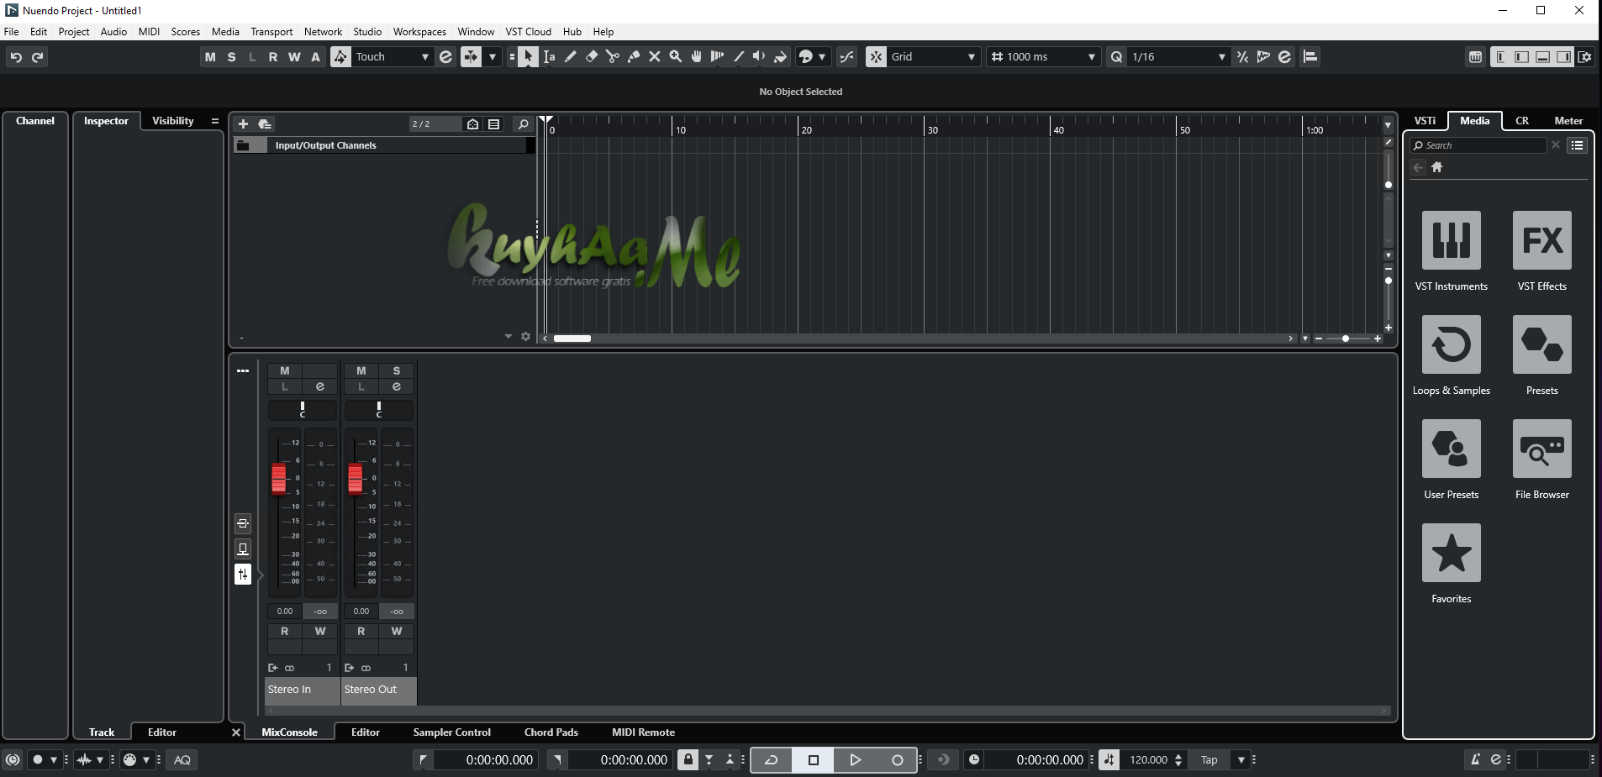Screen dimensions: 1602x777
Task: Select the Comp tool
Action: pyautogui.click(x=717, y=56)
